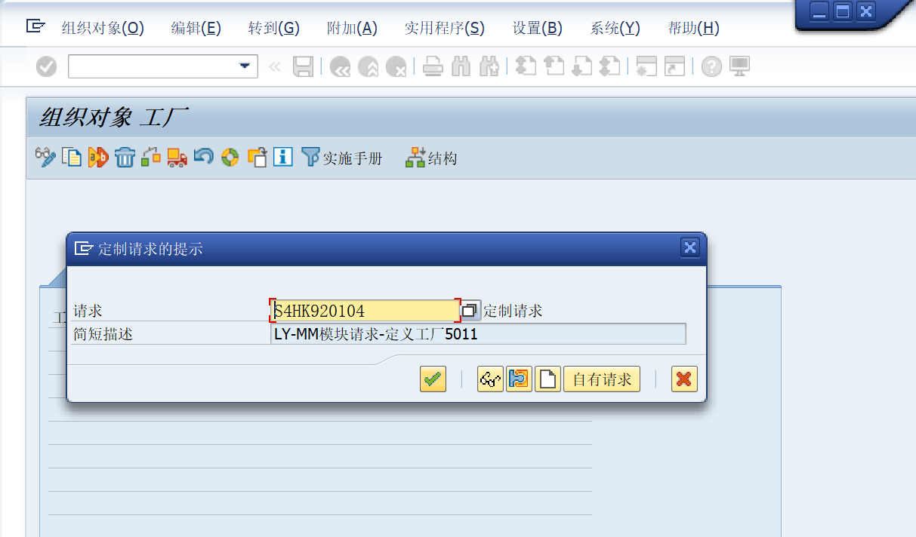The width and height of the screenshot is (916, 537).
Task: Go to next page icon
Action: pos(581,67)
